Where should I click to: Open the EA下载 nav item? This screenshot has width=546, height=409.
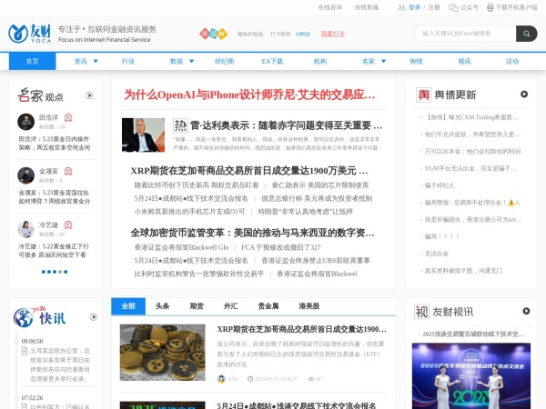pos(272,61)
